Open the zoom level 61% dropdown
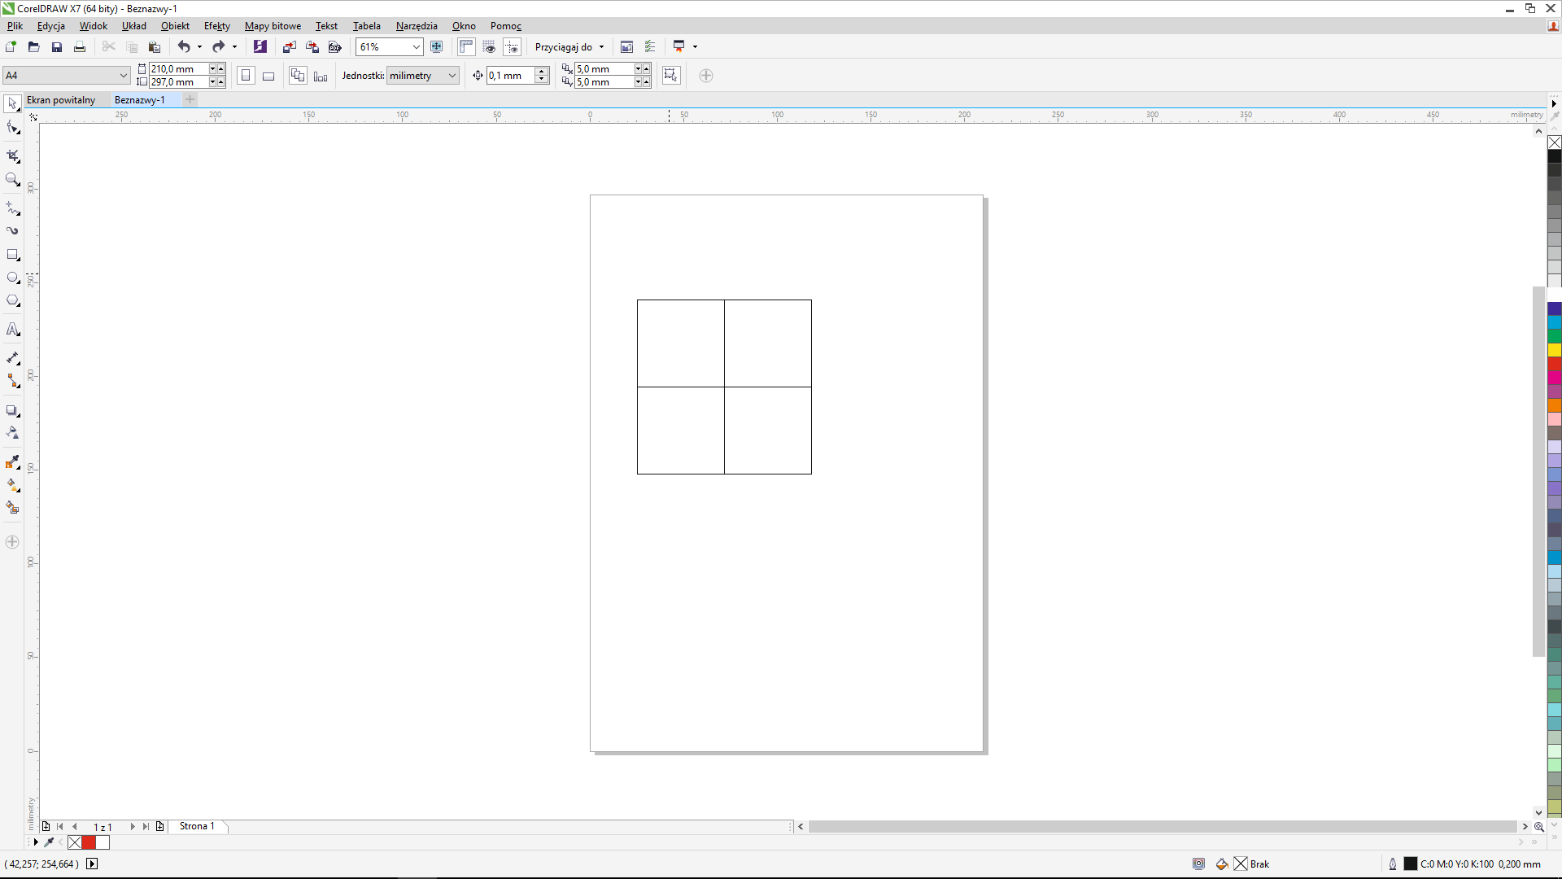The height and width of the screenshot is (879, 1562). 416,47
